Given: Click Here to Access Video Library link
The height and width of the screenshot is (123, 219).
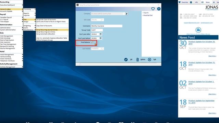Looking at the screenshot, I should [x=198, y=34].
